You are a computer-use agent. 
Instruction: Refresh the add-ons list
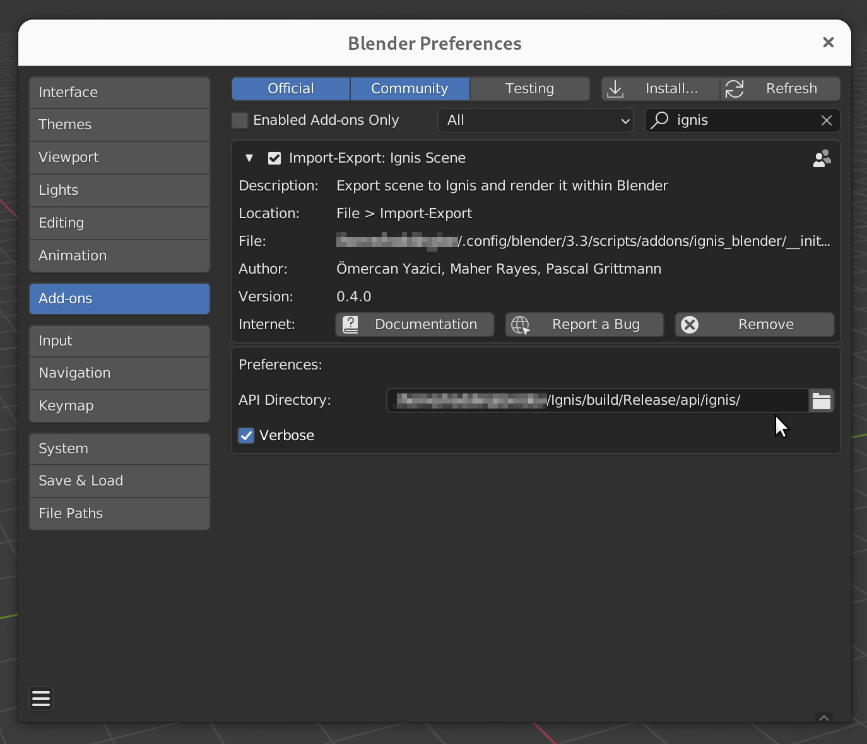coord(780,89)
